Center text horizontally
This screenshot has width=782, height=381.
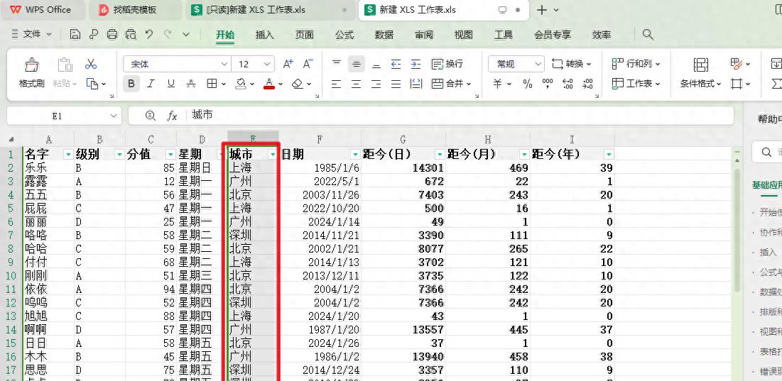[x=356, y=84]
